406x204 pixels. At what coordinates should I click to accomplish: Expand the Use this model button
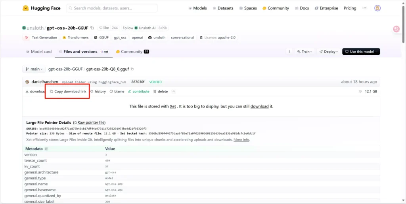[x=361, y=52]
